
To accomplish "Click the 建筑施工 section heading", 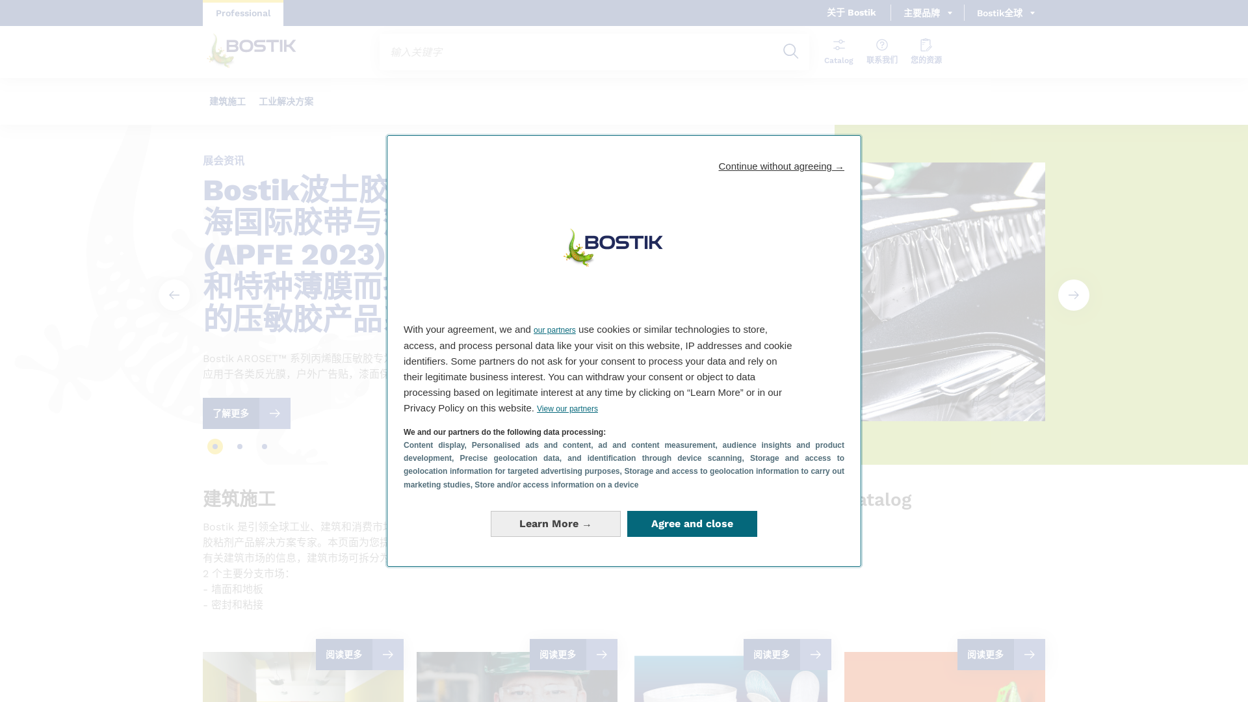I will pos(239,499).
